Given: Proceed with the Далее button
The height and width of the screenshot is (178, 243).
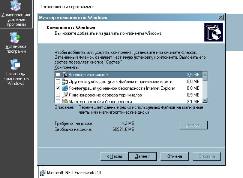Looking at the screenshot, I should pos(142,156).
